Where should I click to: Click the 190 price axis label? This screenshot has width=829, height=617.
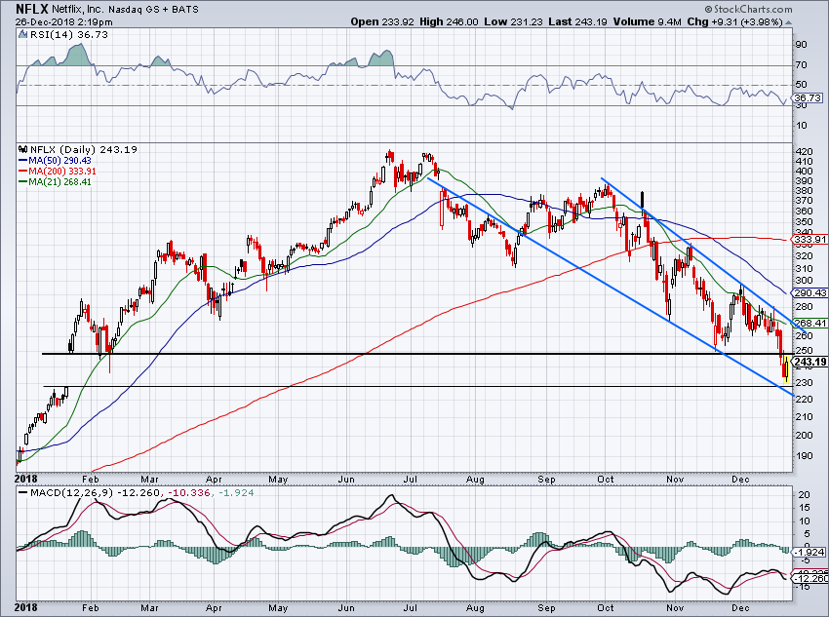tap(804, 456)
